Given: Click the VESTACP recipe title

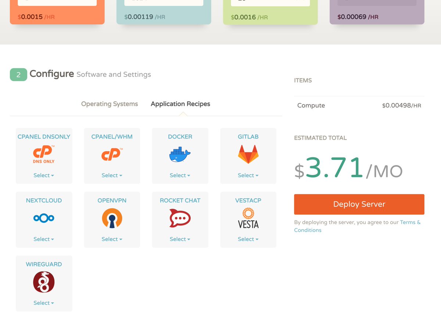Looking at the screenshot, I should pyautogui.click(x=248, y=201).
